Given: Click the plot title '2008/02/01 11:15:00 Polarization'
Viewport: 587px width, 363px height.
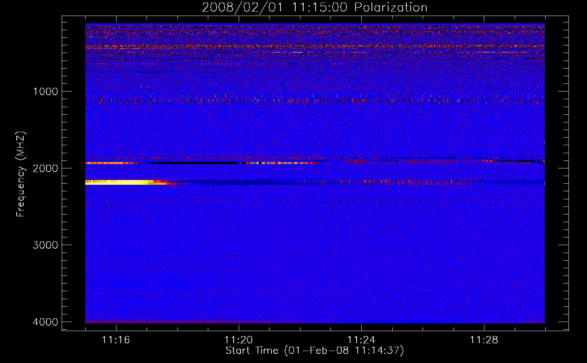Looking at the screenshot, I should [x=315, y=7].
